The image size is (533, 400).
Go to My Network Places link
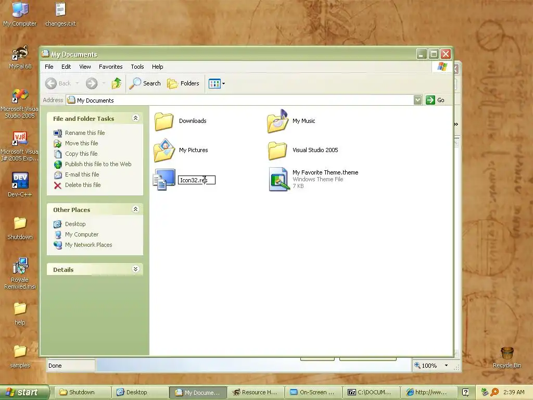[88, 245]
